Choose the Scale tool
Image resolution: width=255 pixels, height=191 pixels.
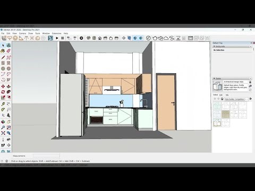click(x=3, y=98)
